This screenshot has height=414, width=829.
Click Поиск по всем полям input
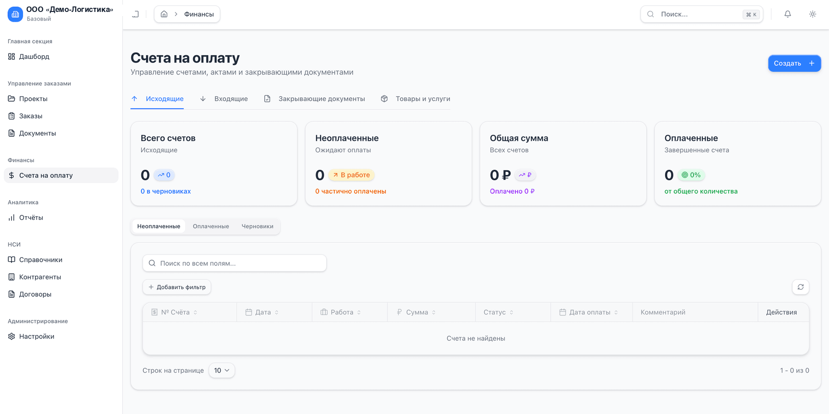[x=234, y=263]
